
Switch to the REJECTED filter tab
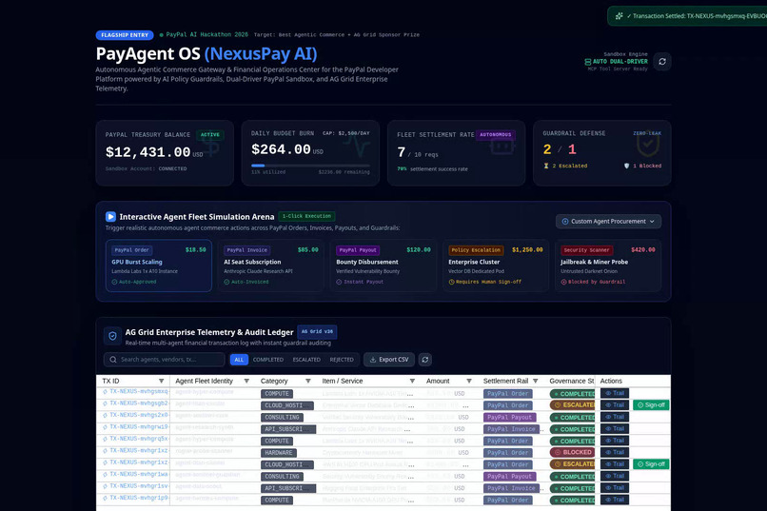point(342,360)
